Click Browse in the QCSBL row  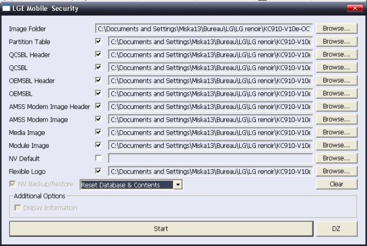(x=337, y=68)
